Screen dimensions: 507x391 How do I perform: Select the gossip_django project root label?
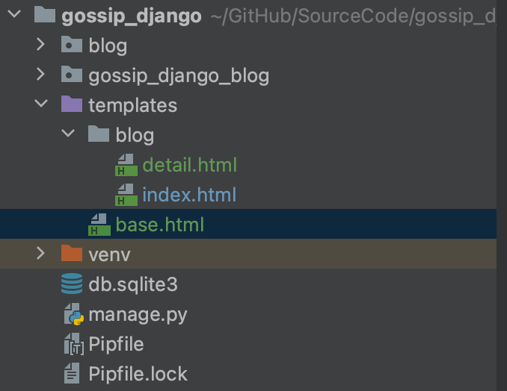tap(132, 16)
